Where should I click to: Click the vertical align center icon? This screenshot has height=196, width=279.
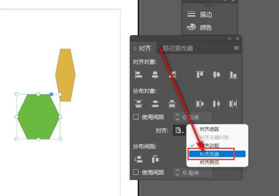[216, 75]
